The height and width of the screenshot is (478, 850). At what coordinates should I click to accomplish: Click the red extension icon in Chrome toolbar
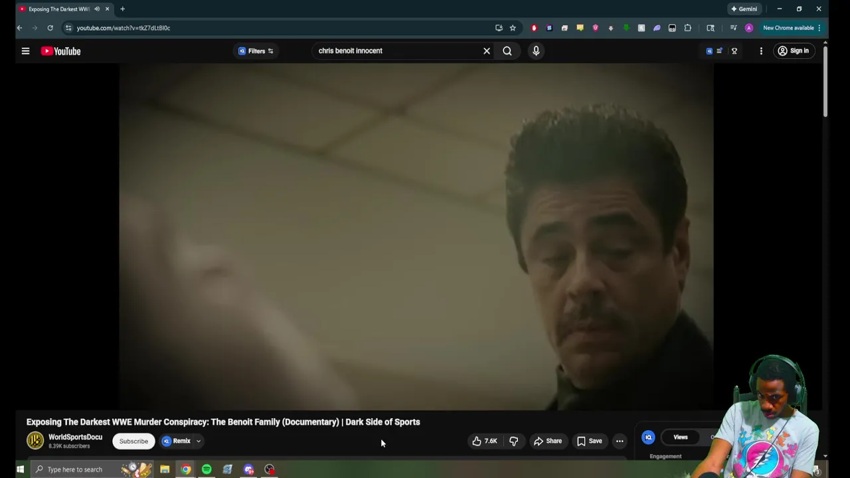point(534,28)
